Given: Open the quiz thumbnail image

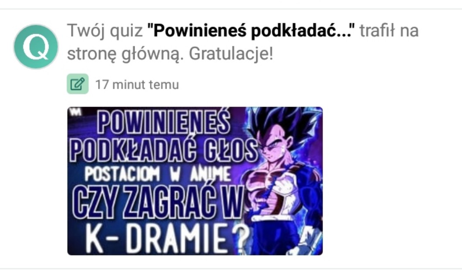Looking at the screenshot, I should click(x=195, y=181).
